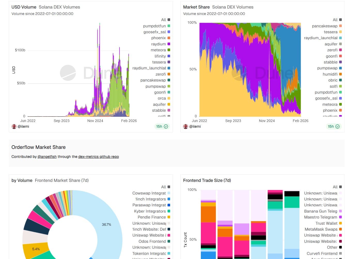
Task: Toggle Kyber Integrators in donut legend
Action: pyautogui.click(x=152, y=211)
